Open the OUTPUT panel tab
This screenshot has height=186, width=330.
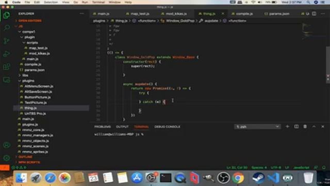click(122, 127)
